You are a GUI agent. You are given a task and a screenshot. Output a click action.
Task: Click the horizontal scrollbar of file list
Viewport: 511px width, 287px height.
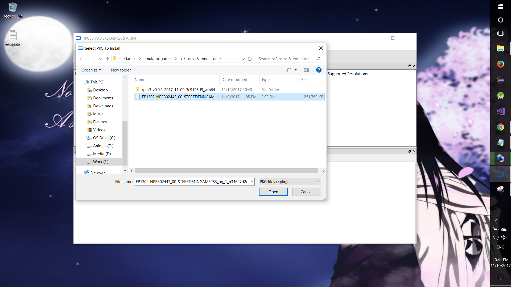click(226, 171)
